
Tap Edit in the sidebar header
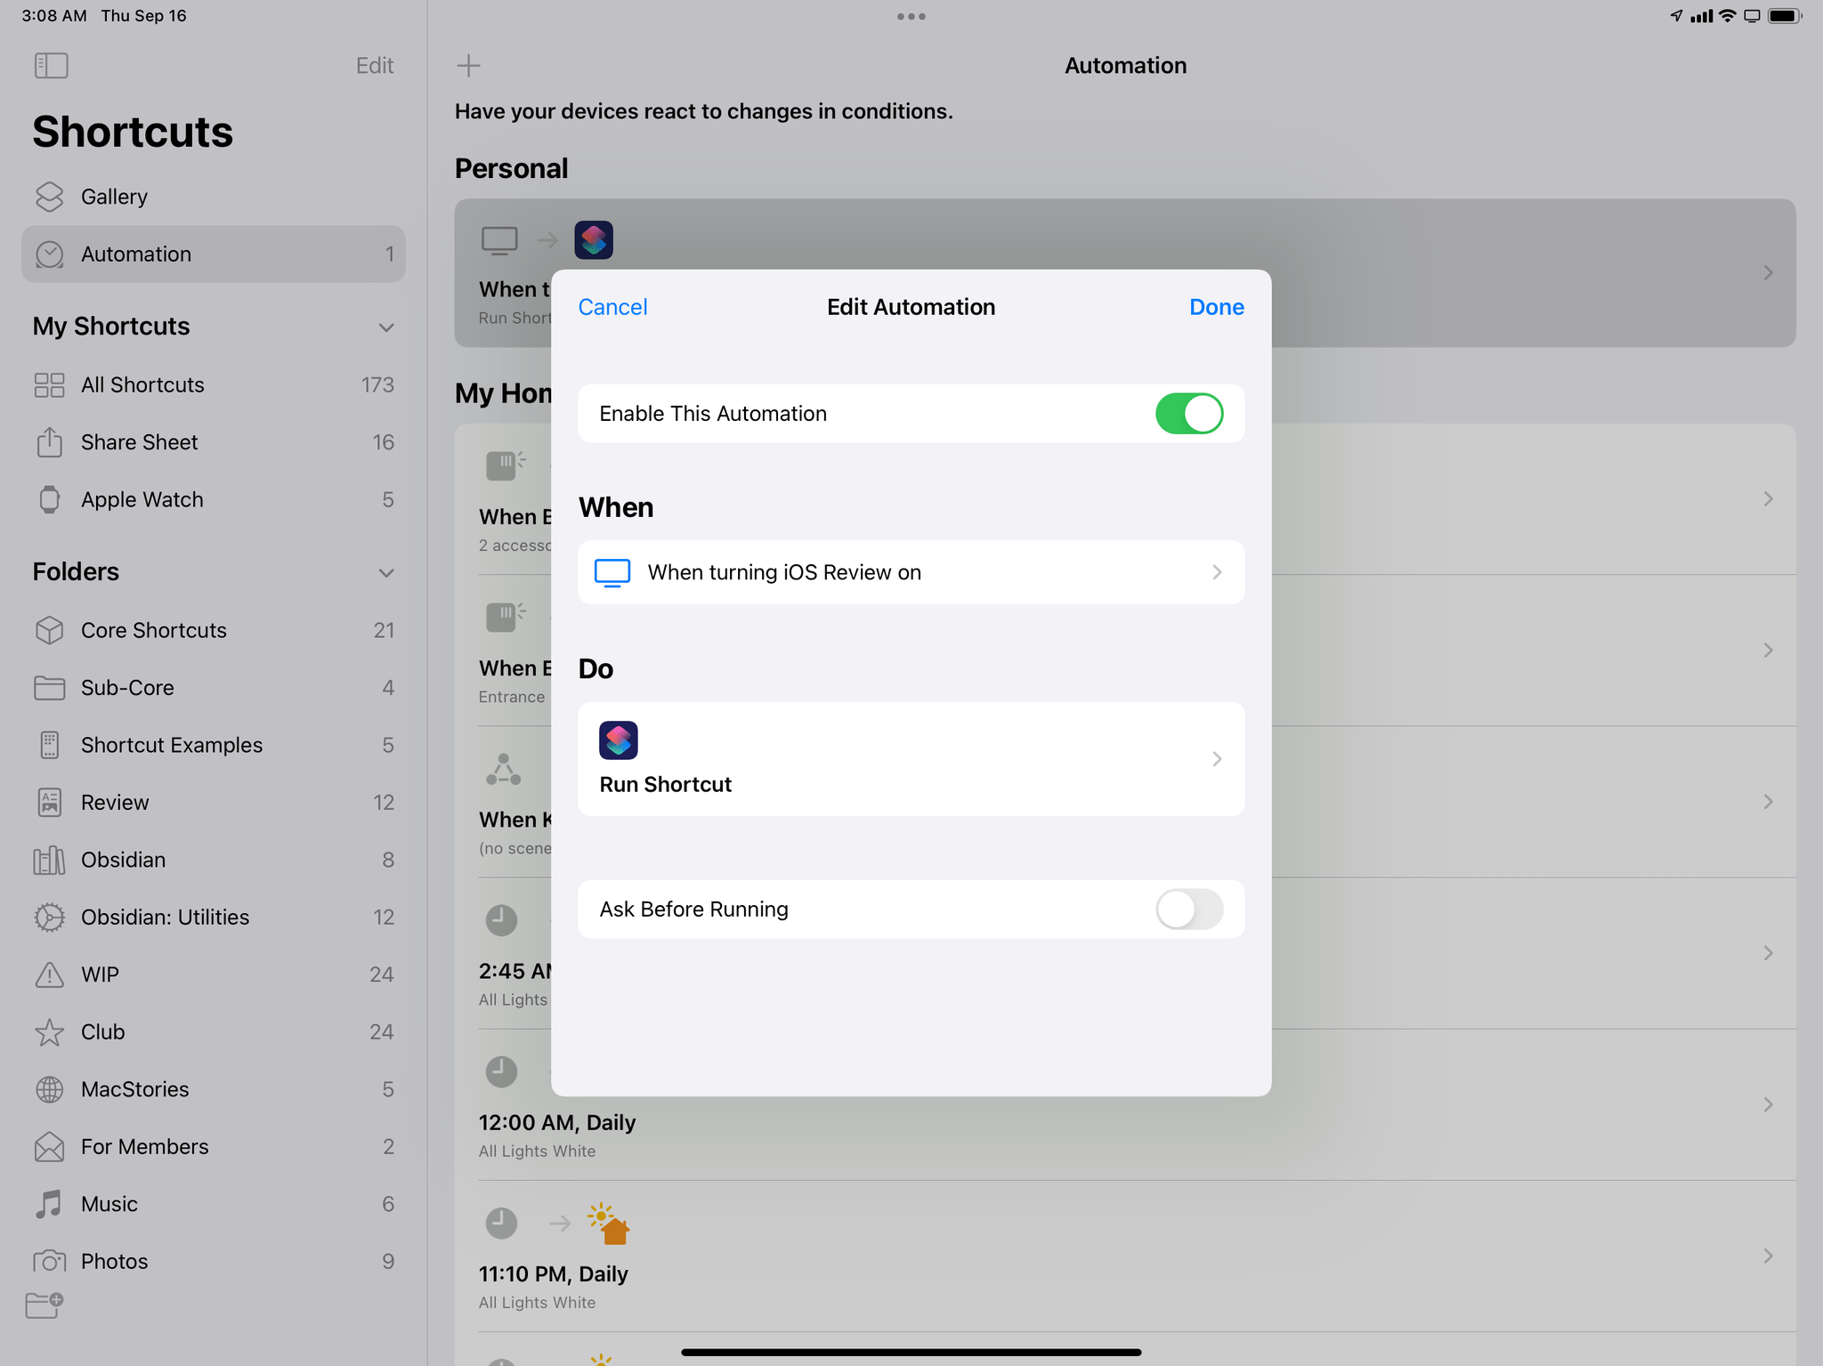[375, 66]
